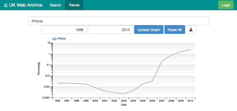Select the Trends tab
Screen dimensions: 237x111
click(x=74, y=5)
